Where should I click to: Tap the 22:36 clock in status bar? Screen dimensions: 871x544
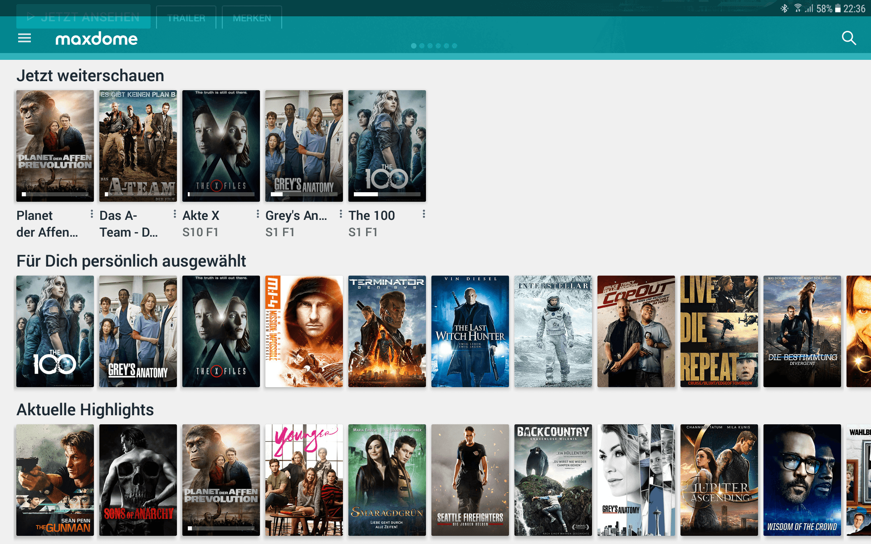click(x=854, y=9)
